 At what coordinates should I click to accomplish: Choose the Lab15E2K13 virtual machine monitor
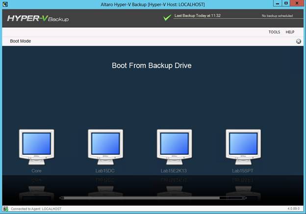click(x=174, y=147)
